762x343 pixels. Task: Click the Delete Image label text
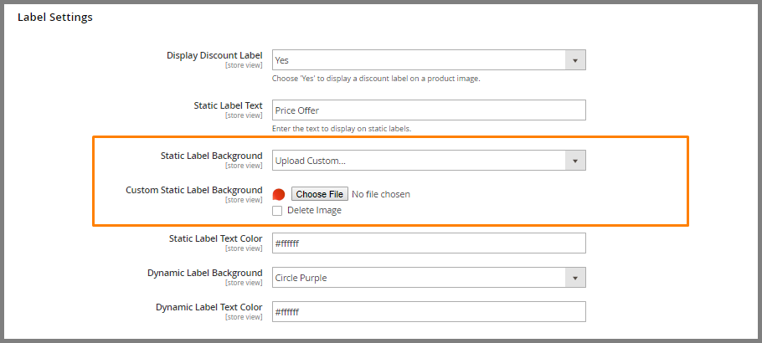tap(314, 210)
